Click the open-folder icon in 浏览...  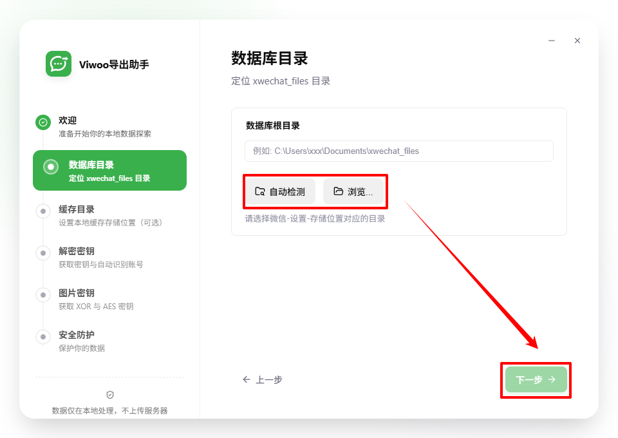coord(338,191)
